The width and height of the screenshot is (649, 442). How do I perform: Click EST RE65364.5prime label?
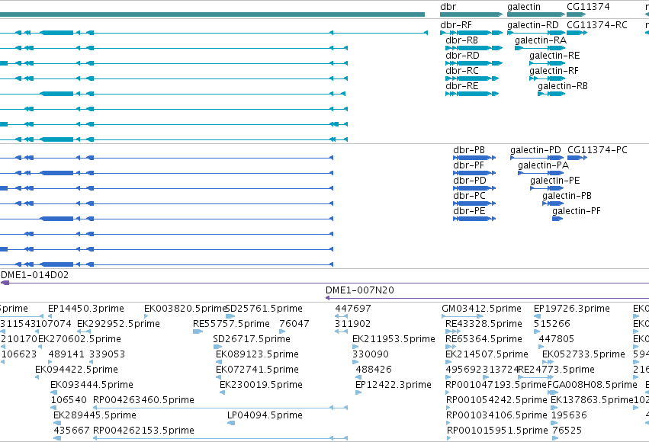484,339
